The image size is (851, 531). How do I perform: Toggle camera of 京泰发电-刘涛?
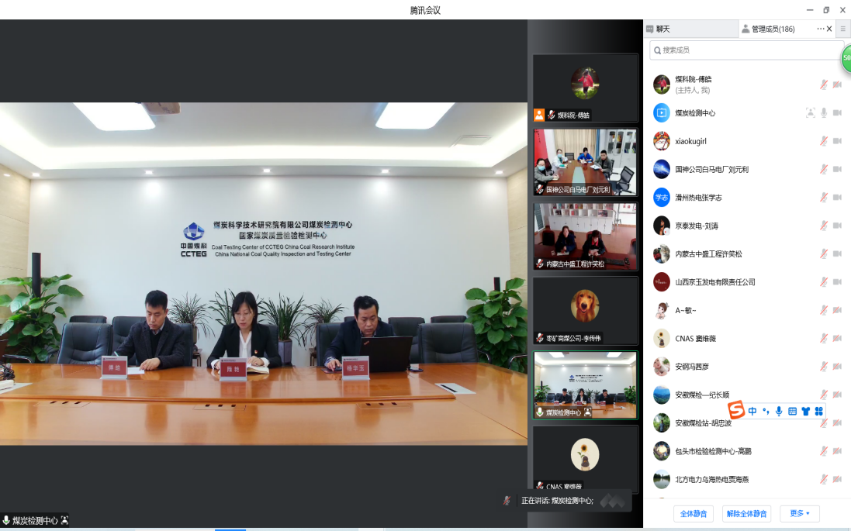click(838, 226)
